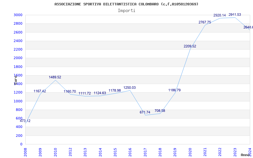This screenshot has width=253, height=158.
Task: Click the Euro y-axis title
Action: coord(15,80)
